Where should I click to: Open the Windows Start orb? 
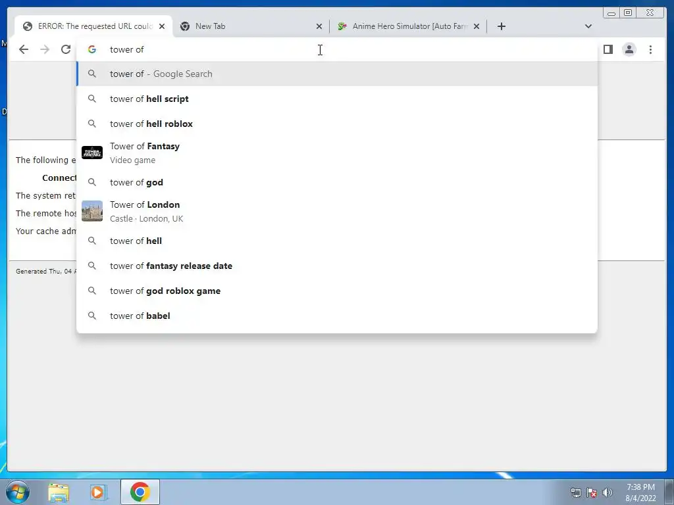(x=18, y=492)
